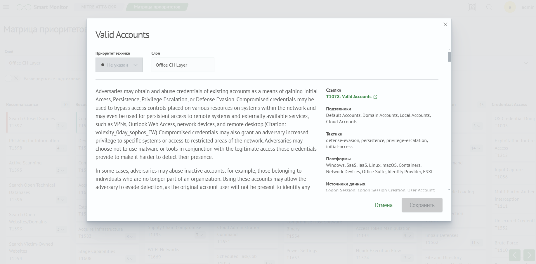The height and width of the screenshot is (264, 536).
Task: Expand Search Open Websites/Domains subtechniques
Action: pos(61,229)
